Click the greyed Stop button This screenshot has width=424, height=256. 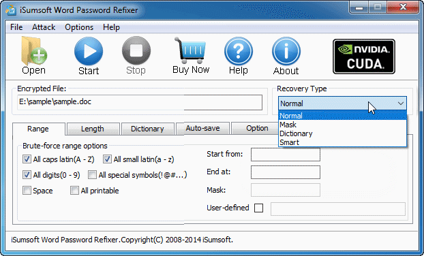pos(136,51)
